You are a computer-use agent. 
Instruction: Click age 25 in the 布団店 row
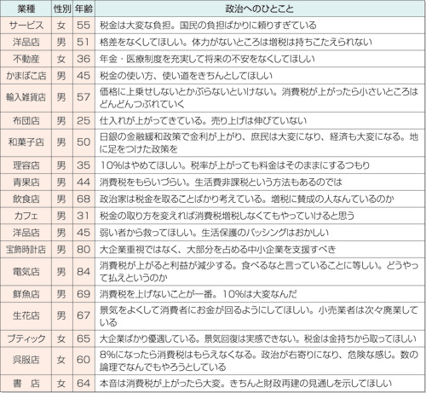pyautogui.click(x=83, y=120)
